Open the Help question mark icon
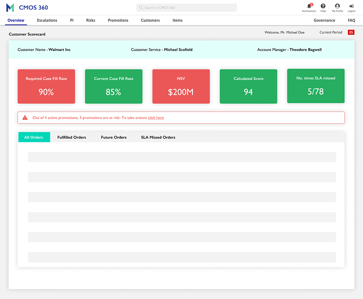 323,6
